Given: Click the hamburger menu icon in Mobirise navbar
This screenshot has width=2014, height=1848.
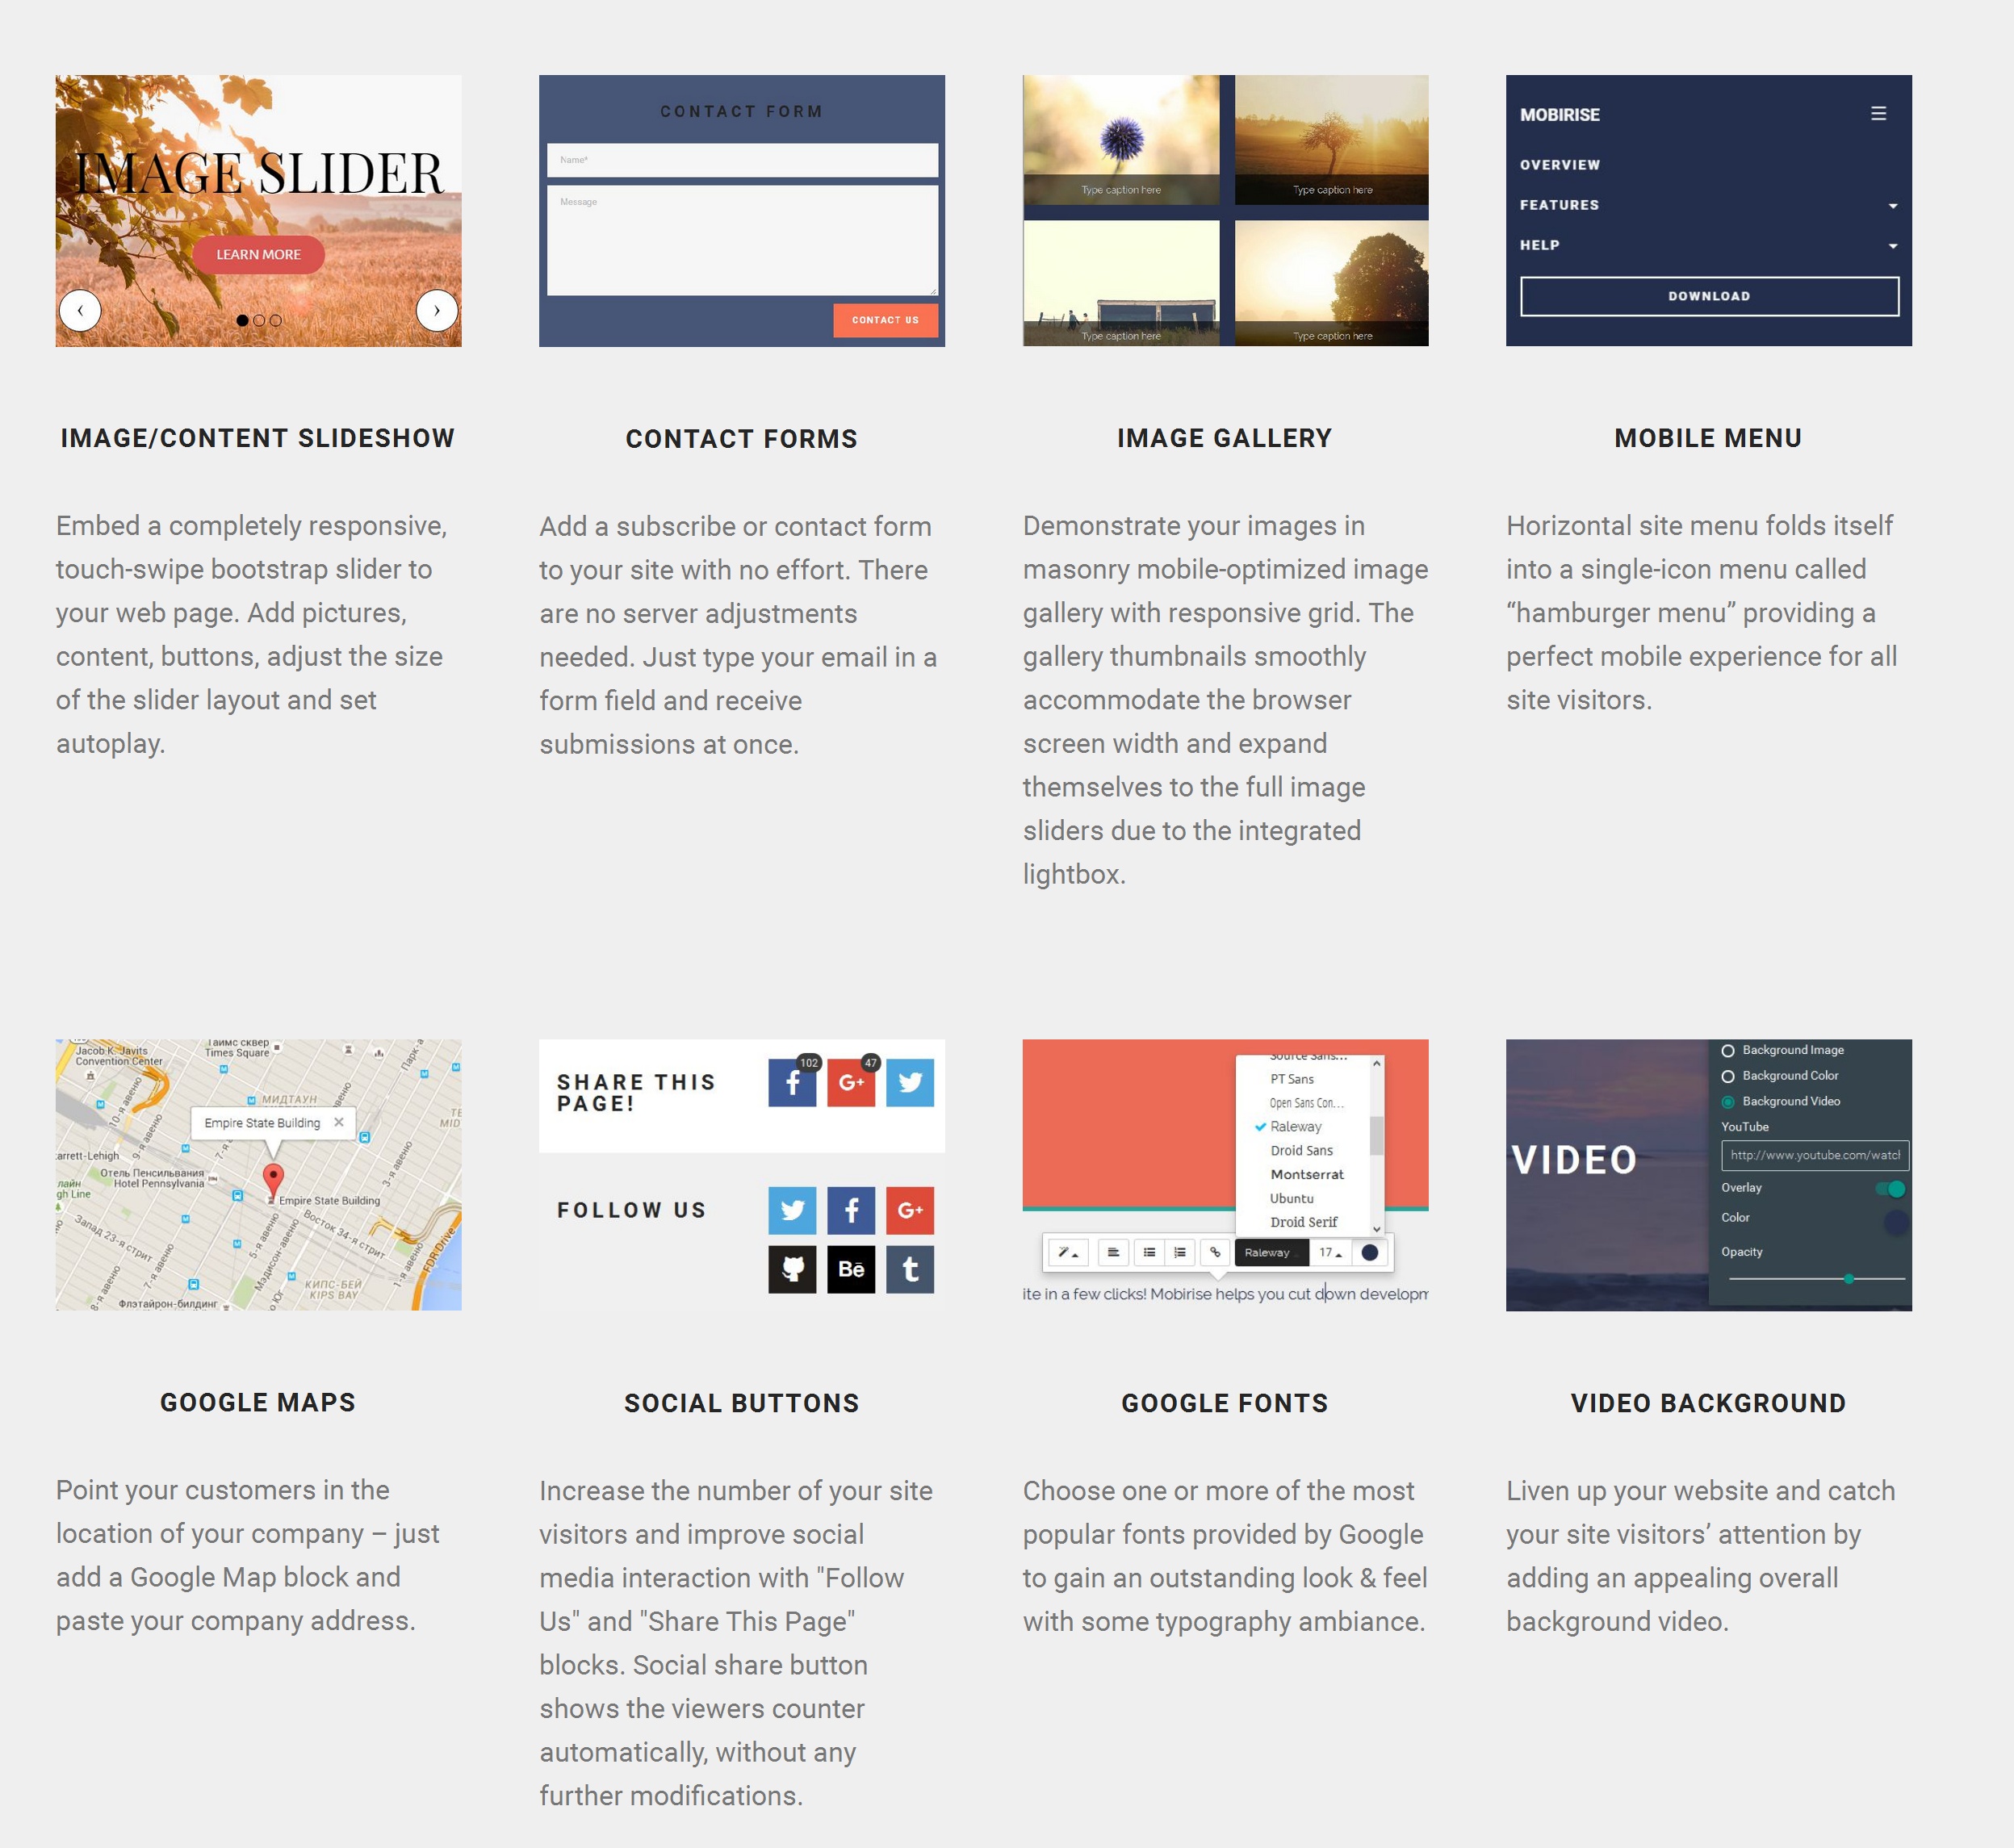Looking at the screenshot, I should pyautogui.click(x=1879, y=112).
